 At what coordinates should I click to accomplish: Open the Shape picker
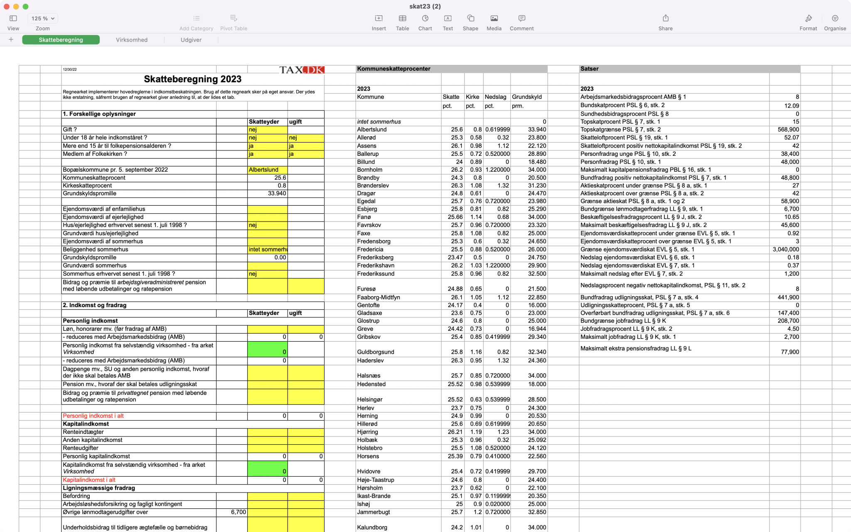point(470,18)
